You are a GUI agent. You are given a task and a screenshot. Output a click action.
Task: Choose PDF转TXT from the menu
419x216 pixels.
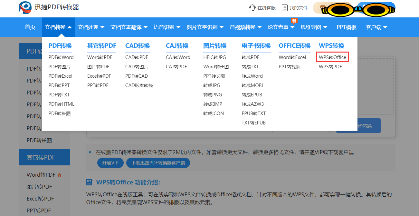[x=59, y=95]
